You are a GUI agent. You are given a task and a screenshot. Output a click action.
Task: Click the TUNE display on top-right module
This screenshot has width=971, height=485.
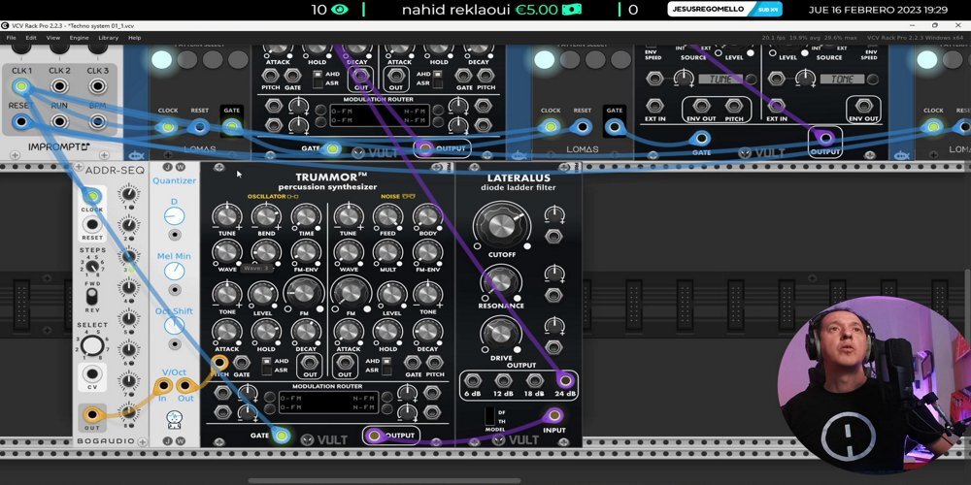coord(720,80)
